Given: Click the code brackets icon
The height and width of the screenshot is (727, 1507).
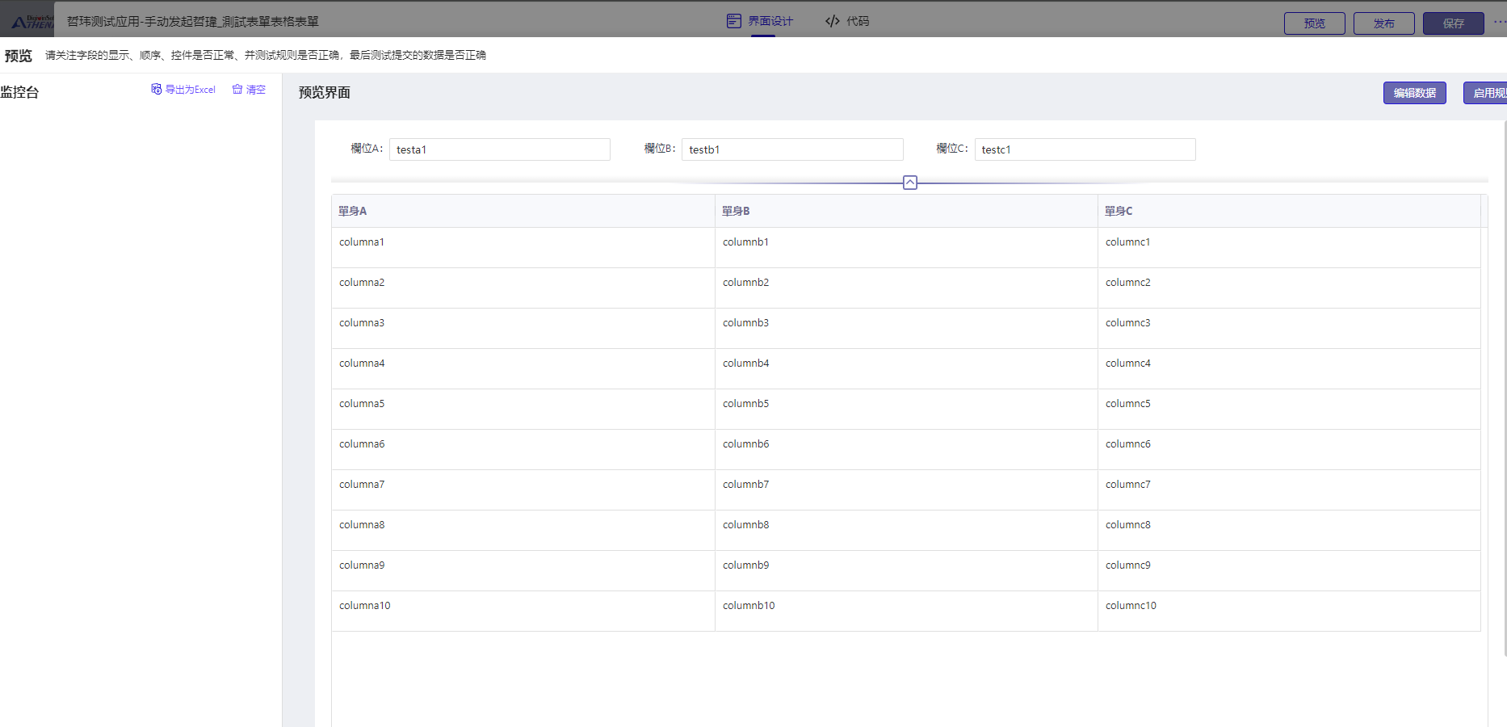Looking at the screenshot, I should [x=832, y=21].
